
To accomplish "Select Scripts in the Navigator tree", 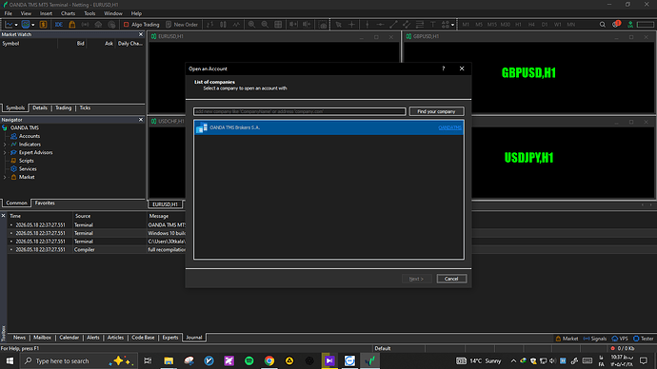I will pos(26,161).
